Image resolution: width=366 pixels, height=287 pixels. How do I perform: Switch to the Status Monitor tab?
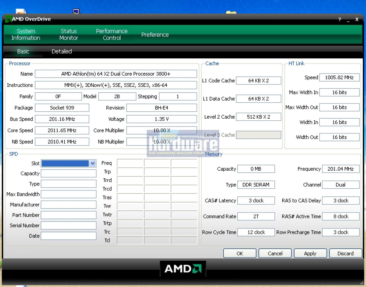pos(69,34)
